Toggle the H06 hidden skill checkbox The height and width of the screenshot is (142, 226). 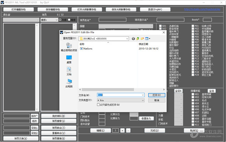click(193, 110)
